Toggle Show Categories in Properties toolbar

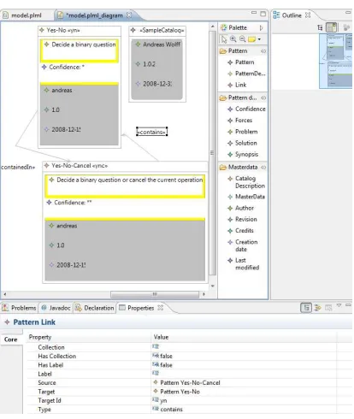[x=306, y=308]
